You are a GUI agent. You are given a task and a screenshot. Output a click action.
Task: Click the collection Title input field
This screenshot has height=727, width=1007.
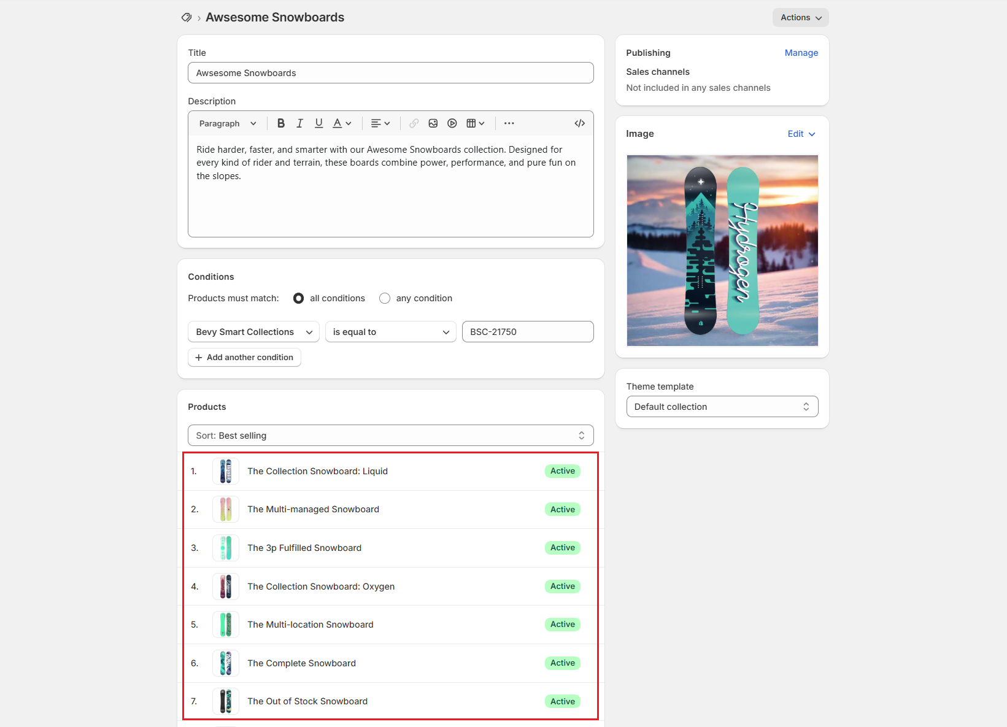pyautogui.click(x=390, y=72)
